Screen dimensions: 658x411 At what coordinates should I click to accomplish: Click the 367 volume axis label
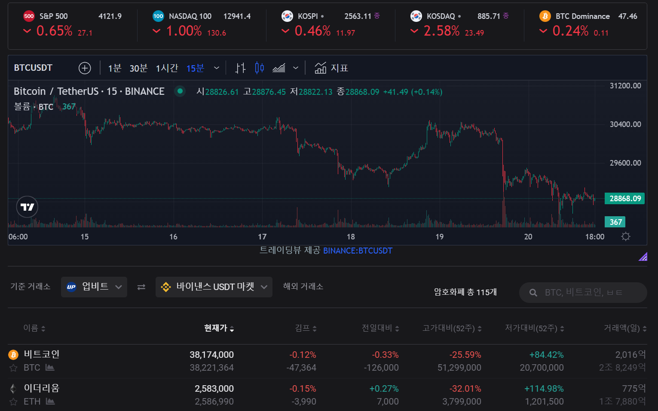click(x=615, y=222)
